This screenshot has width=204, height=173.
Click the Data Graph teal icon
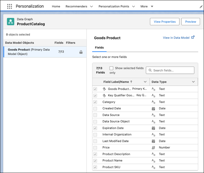pos(10,22)
